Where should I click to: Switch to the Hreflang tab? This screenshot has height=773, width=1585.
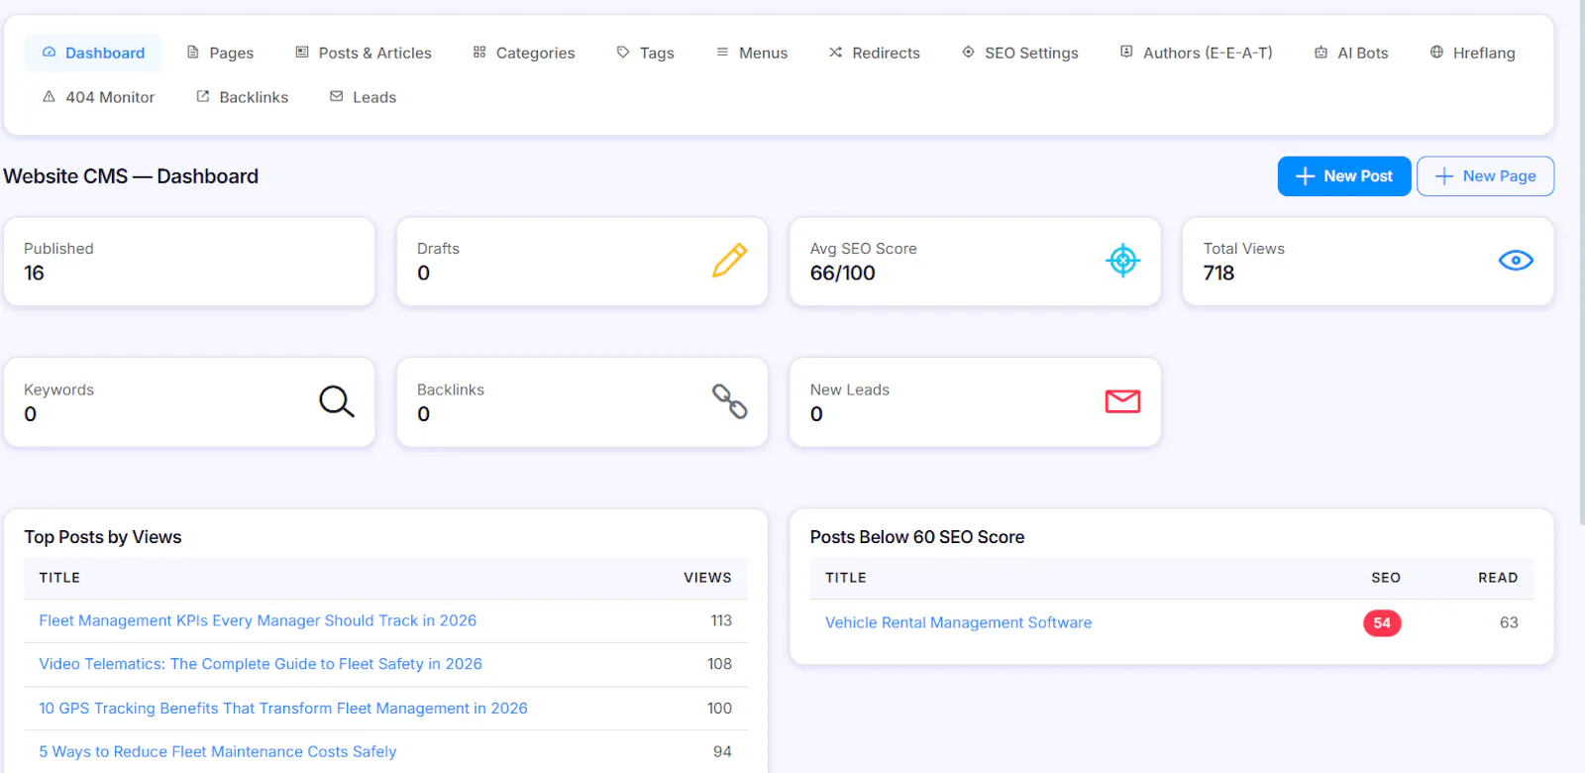(1472, 53)
